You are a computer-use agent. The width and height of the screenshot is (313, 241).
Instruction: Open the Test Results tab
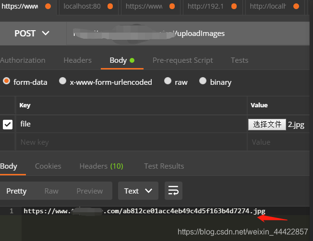tap(164, 166)
